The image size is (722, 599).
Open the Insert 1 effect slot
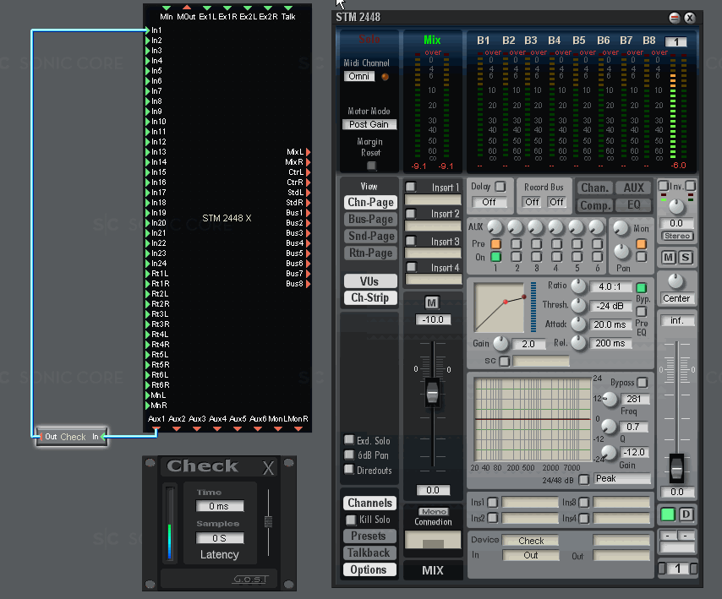click(x=433, y=199)
